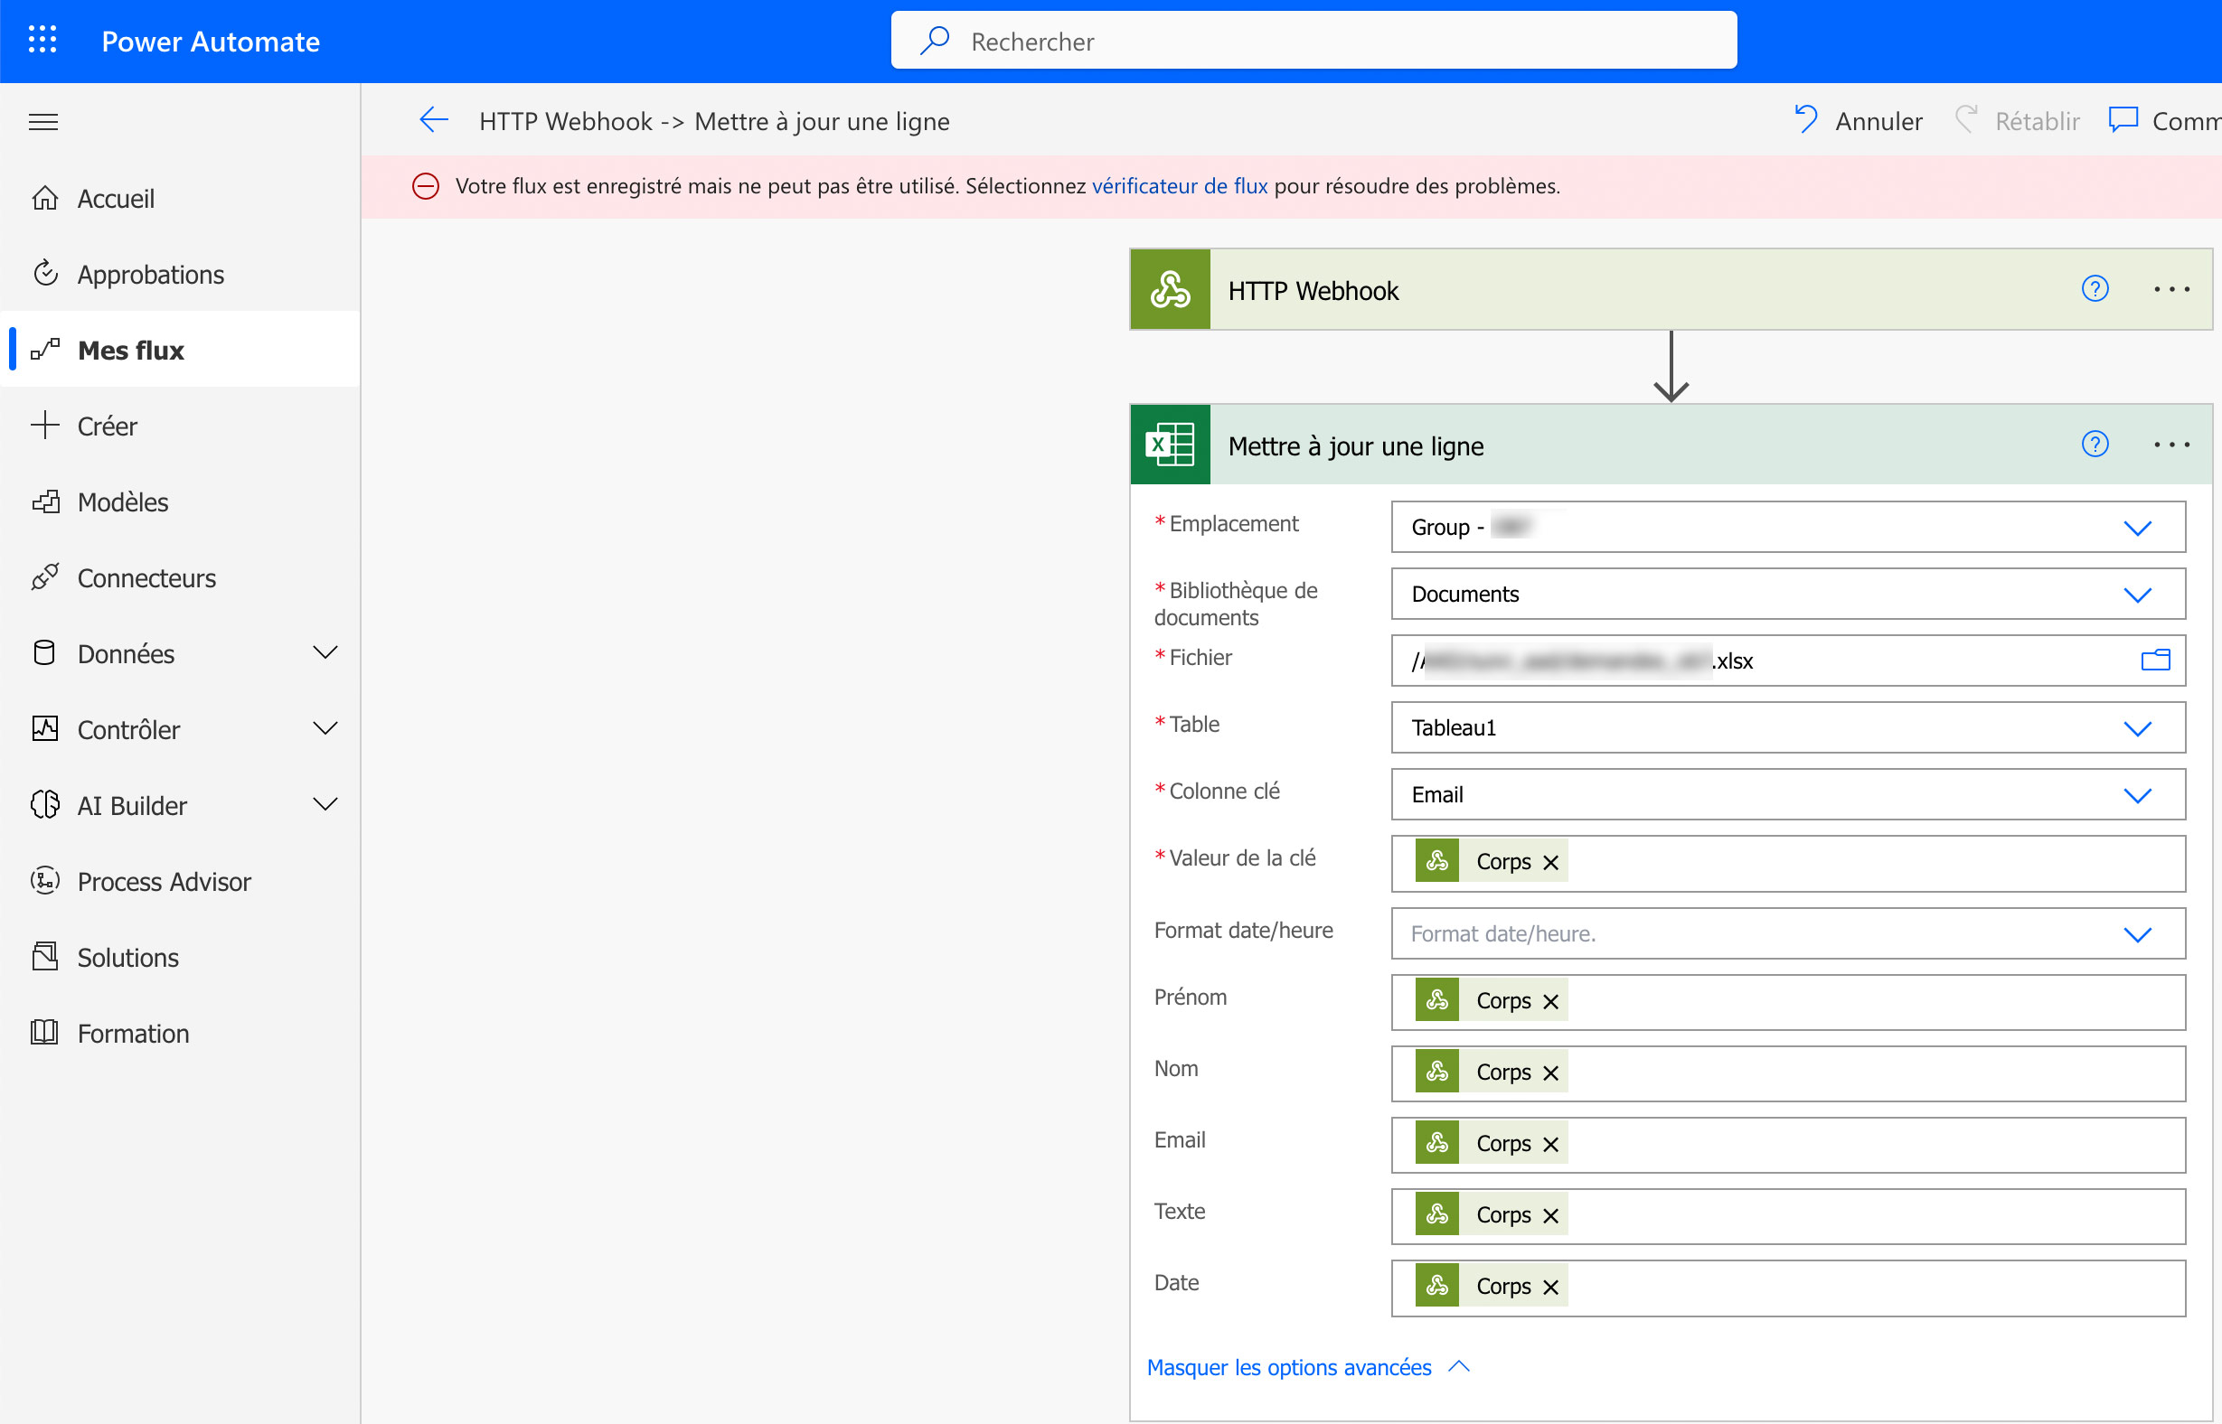
Task: Click inside the Nom input field
Action: [1788, 1073]
